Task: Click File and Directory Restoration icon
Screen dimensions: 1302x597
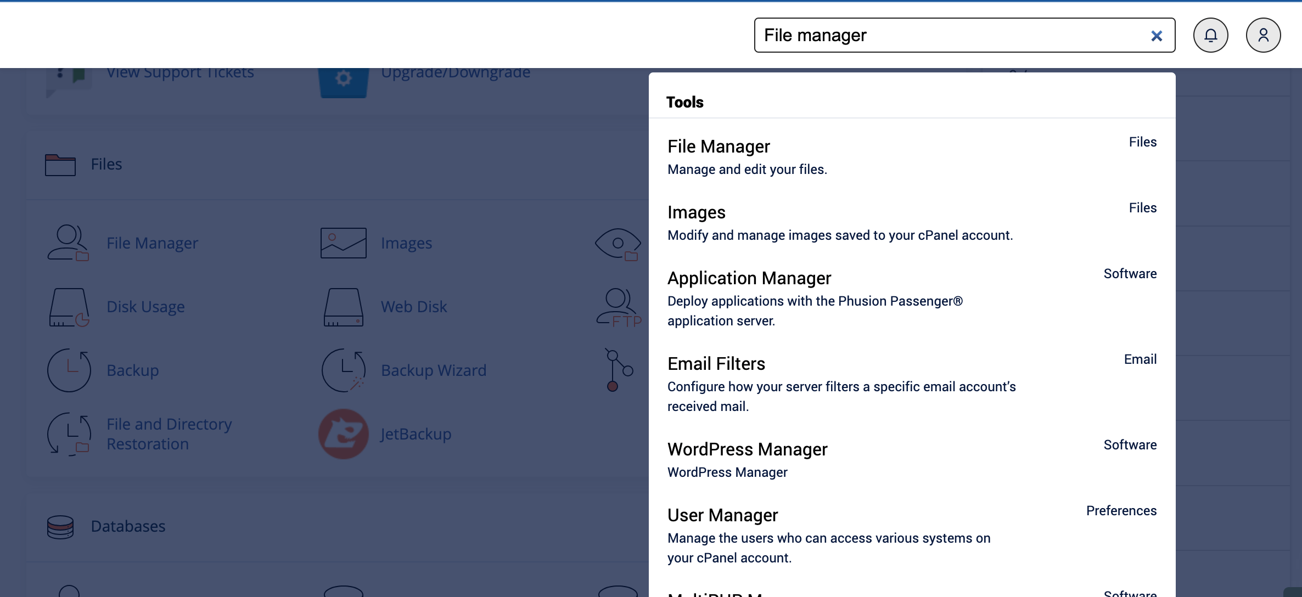Action: tap(69, 434)
